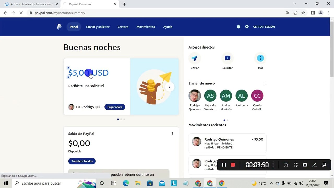334x188 pixels.
Task: Advance the request carousel arrow
Action: 169,87
